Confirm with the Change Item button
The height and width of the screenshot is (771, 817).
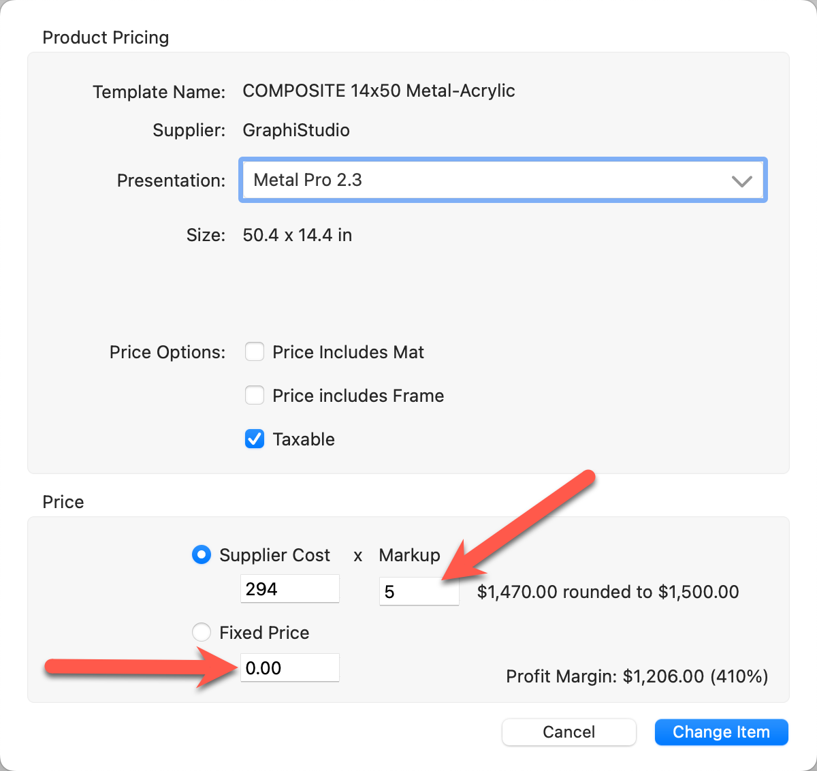point(721,732)
